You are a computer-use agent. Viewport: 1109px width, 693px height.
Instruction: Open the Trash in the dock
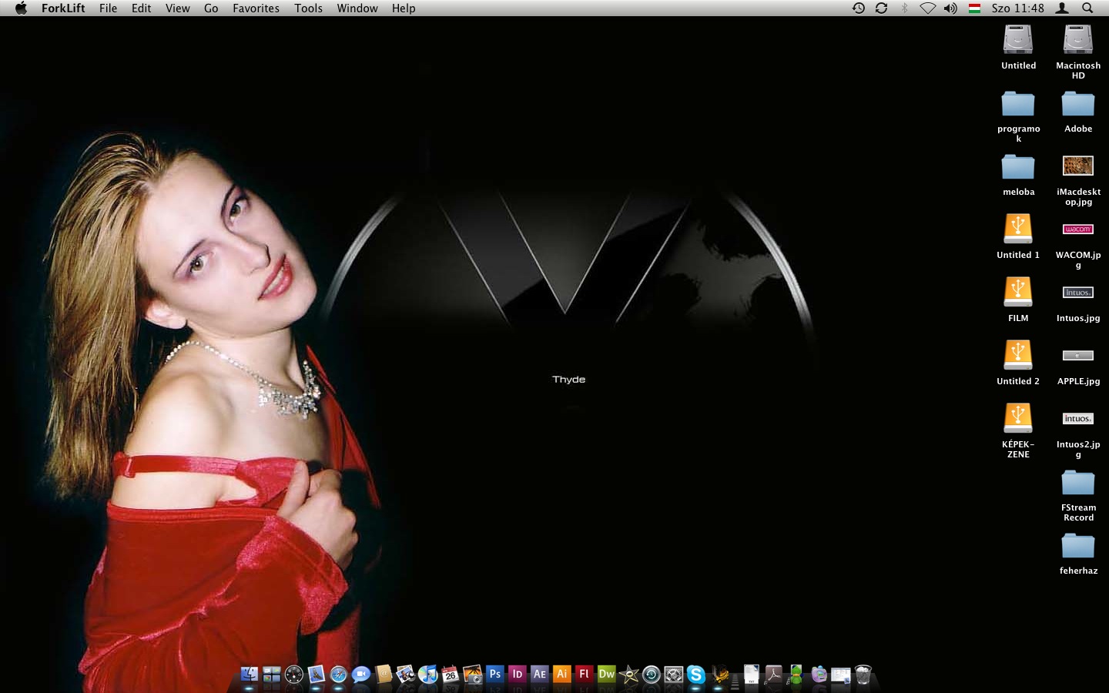tap(863, 675)
